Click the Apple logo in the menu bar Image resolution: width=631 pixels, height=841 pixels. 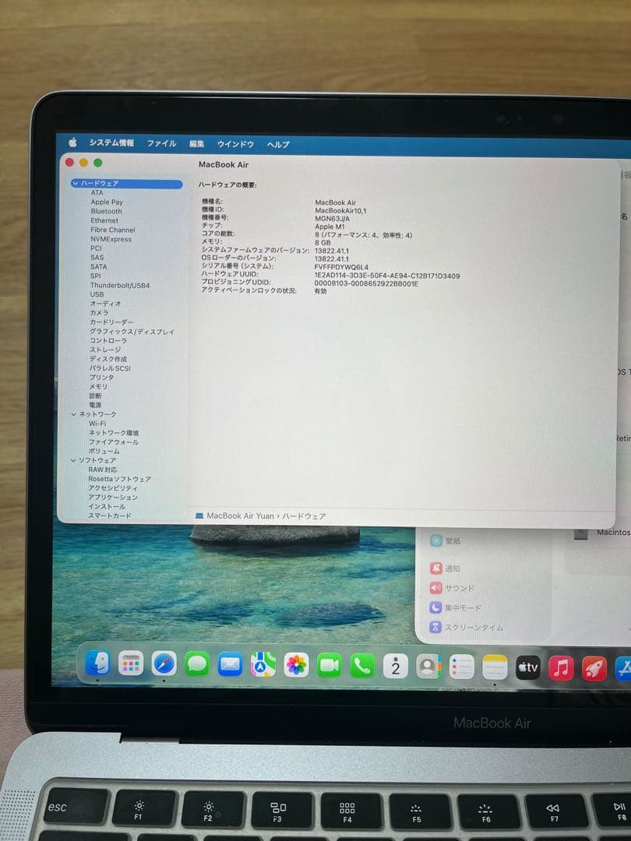(72, 143)
